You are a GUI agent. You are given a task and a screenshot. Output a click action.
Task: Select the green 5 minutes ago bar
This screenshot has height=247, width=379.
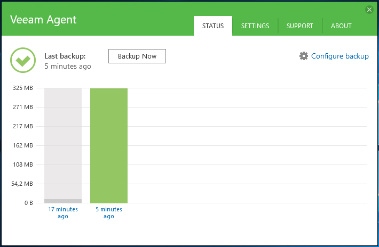click(x=109, y=145)
